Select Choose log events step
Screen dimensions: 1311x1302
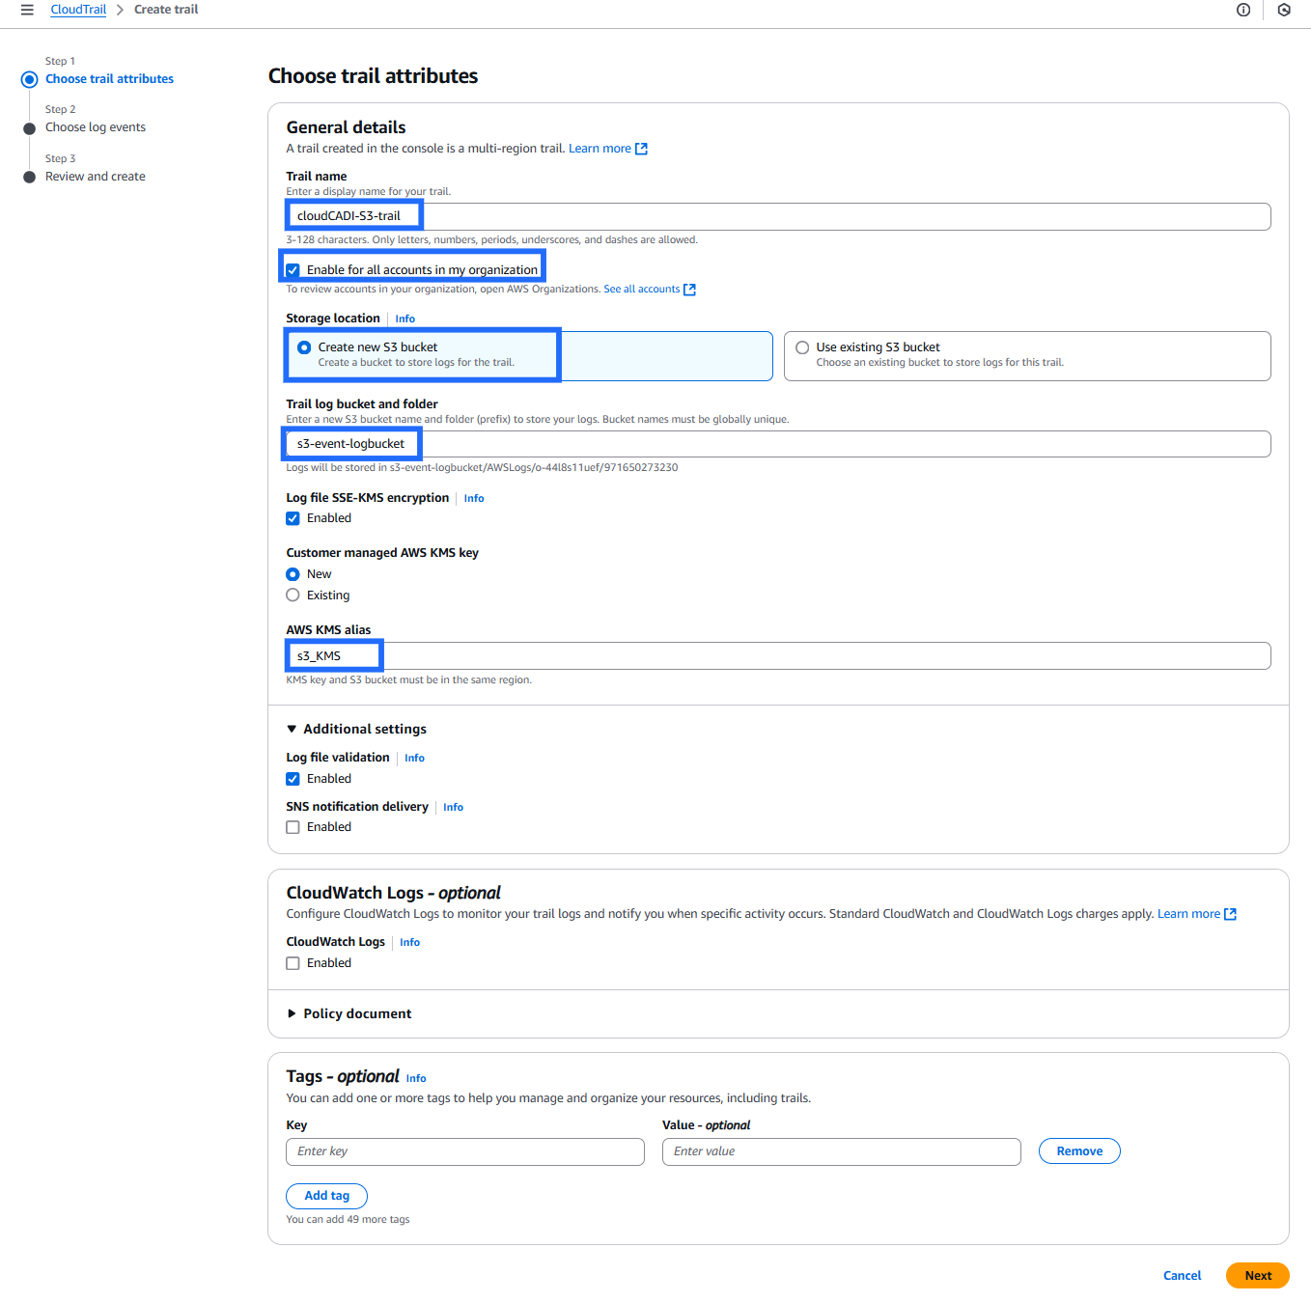95,127
